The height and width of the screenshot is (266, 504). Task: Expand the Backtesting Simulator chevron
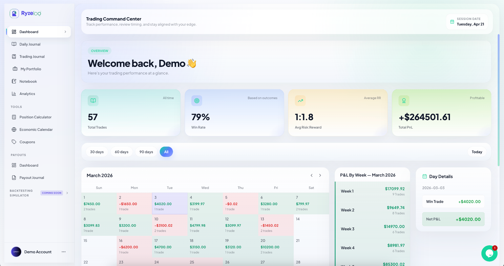click(x=67, y=193)
